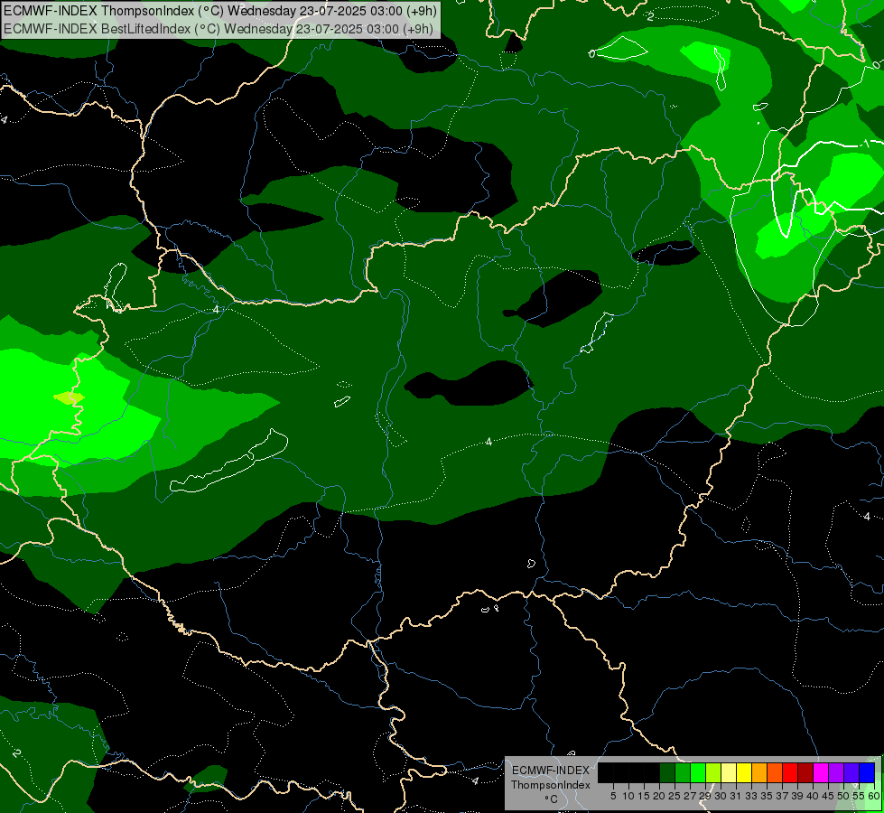Click the legend tick value 25
The image size is (884, 813).
pyautogui.click(x=675, y=796)
